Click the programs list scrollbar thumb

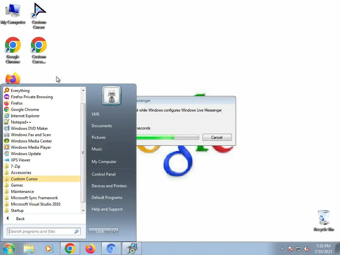tap(83, 153)
